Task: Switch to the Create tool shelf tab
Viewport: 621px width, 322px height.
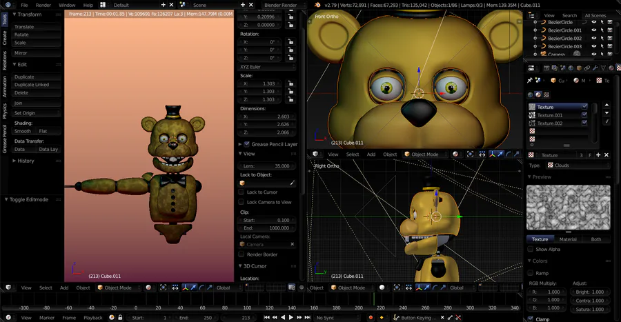Action: pos(4,38)
